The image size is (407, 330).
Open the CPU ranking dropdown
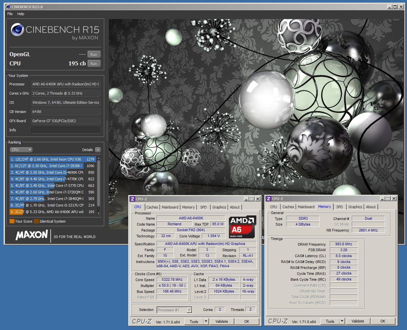click(x=21, y=150)
